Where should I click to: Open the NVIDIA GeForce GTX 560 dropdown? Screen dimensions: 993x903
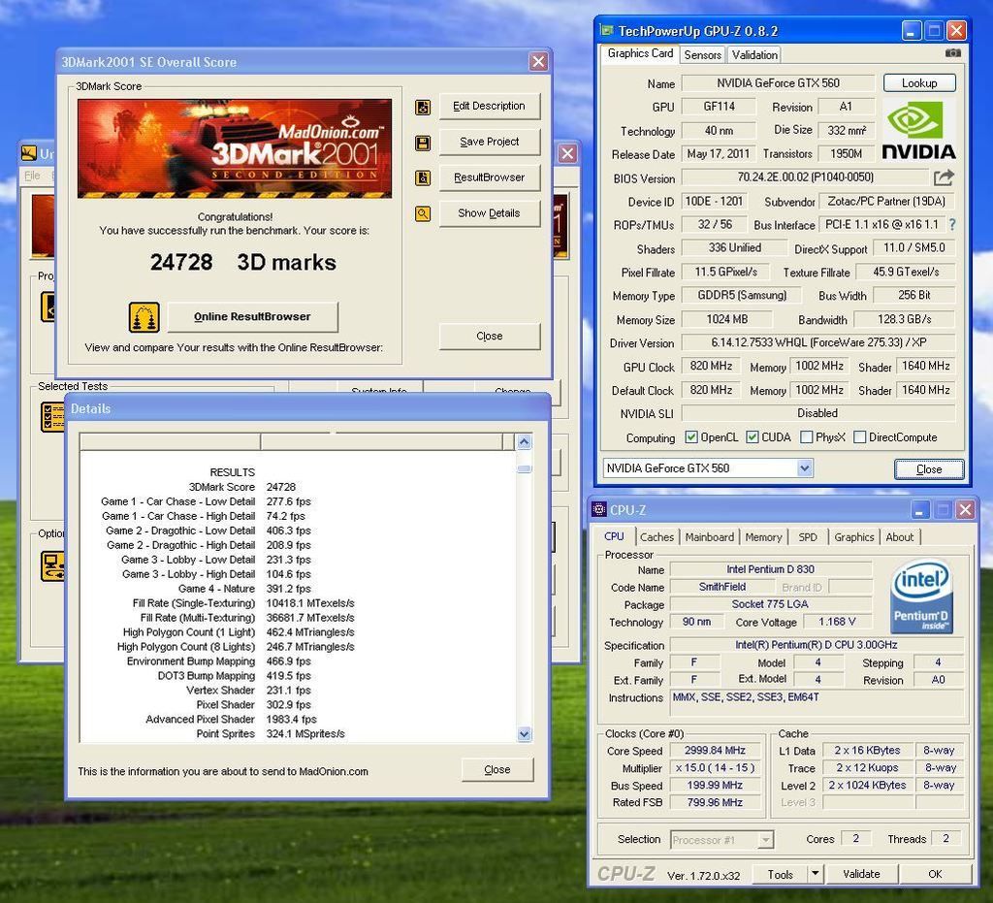click(x=804, y=468)
